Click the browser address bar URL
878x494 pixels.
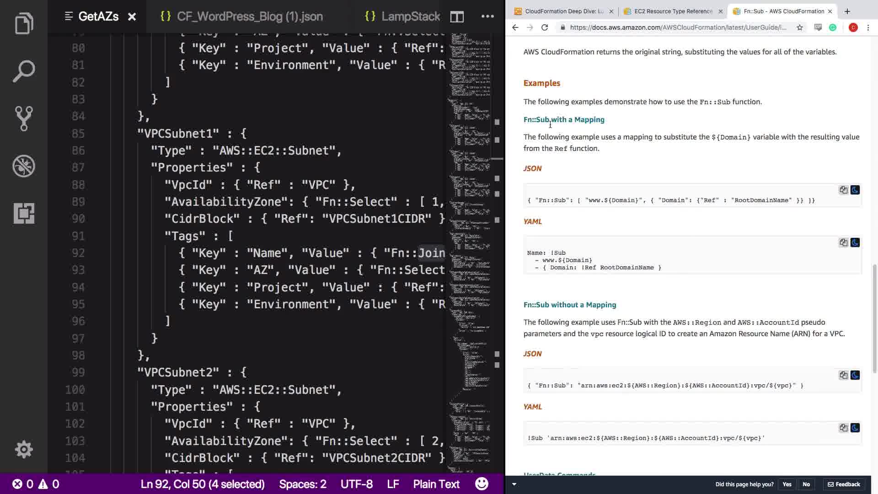point(678,27)
